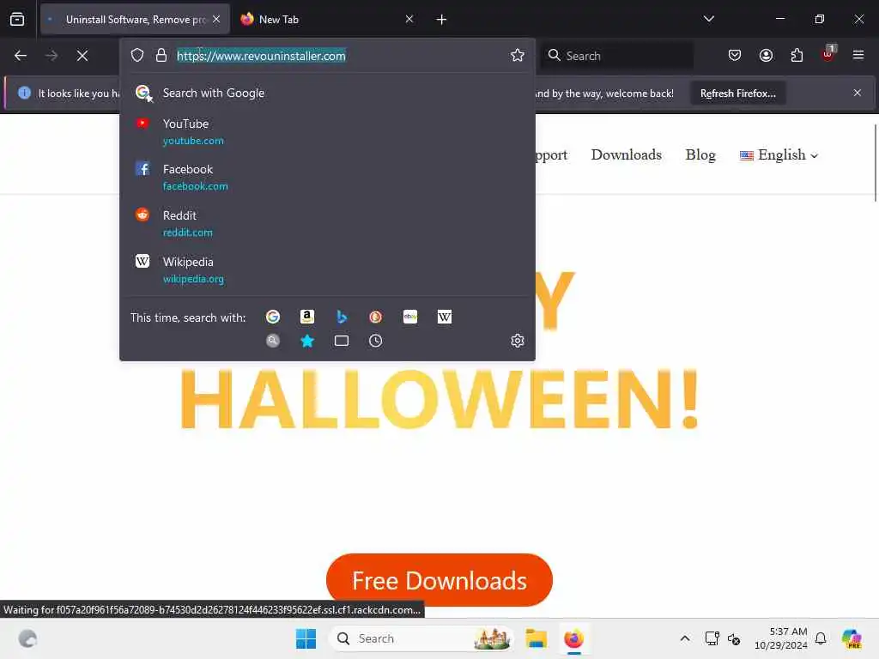The height and width of the screenshot is (659, 879).
Task: Open the network and volume tray icons
Action: coord(723,638)
